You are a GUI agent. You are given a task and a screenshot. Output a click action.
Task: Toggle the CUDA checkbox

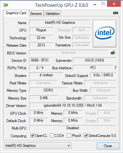click(52, 136)
